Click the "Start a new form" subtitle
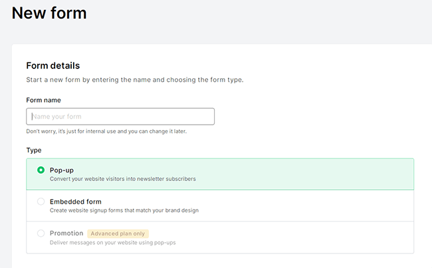Image resolution: width=432 pixels, height=268 pixels. coord(134,80)
